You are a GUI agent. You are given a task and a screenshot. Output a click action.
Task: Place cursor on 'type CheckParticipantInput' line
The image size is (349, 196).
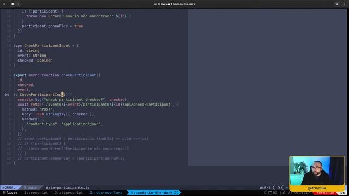click(46, 46)
